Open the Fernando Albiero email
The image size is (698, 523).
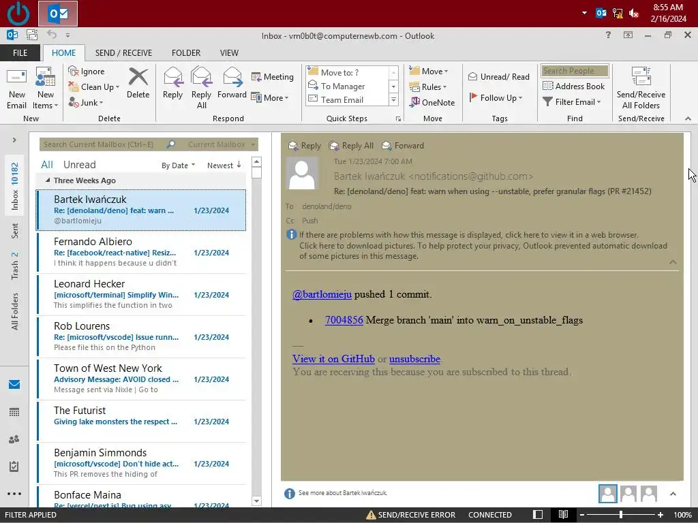pos(142,252)
